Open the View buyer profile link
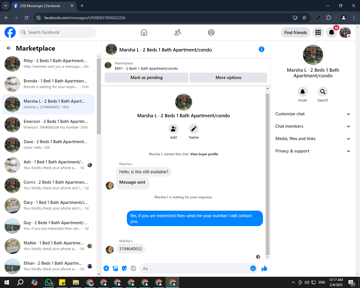The width and height of the screenshot is (360, 288). [x=204, y=154]
